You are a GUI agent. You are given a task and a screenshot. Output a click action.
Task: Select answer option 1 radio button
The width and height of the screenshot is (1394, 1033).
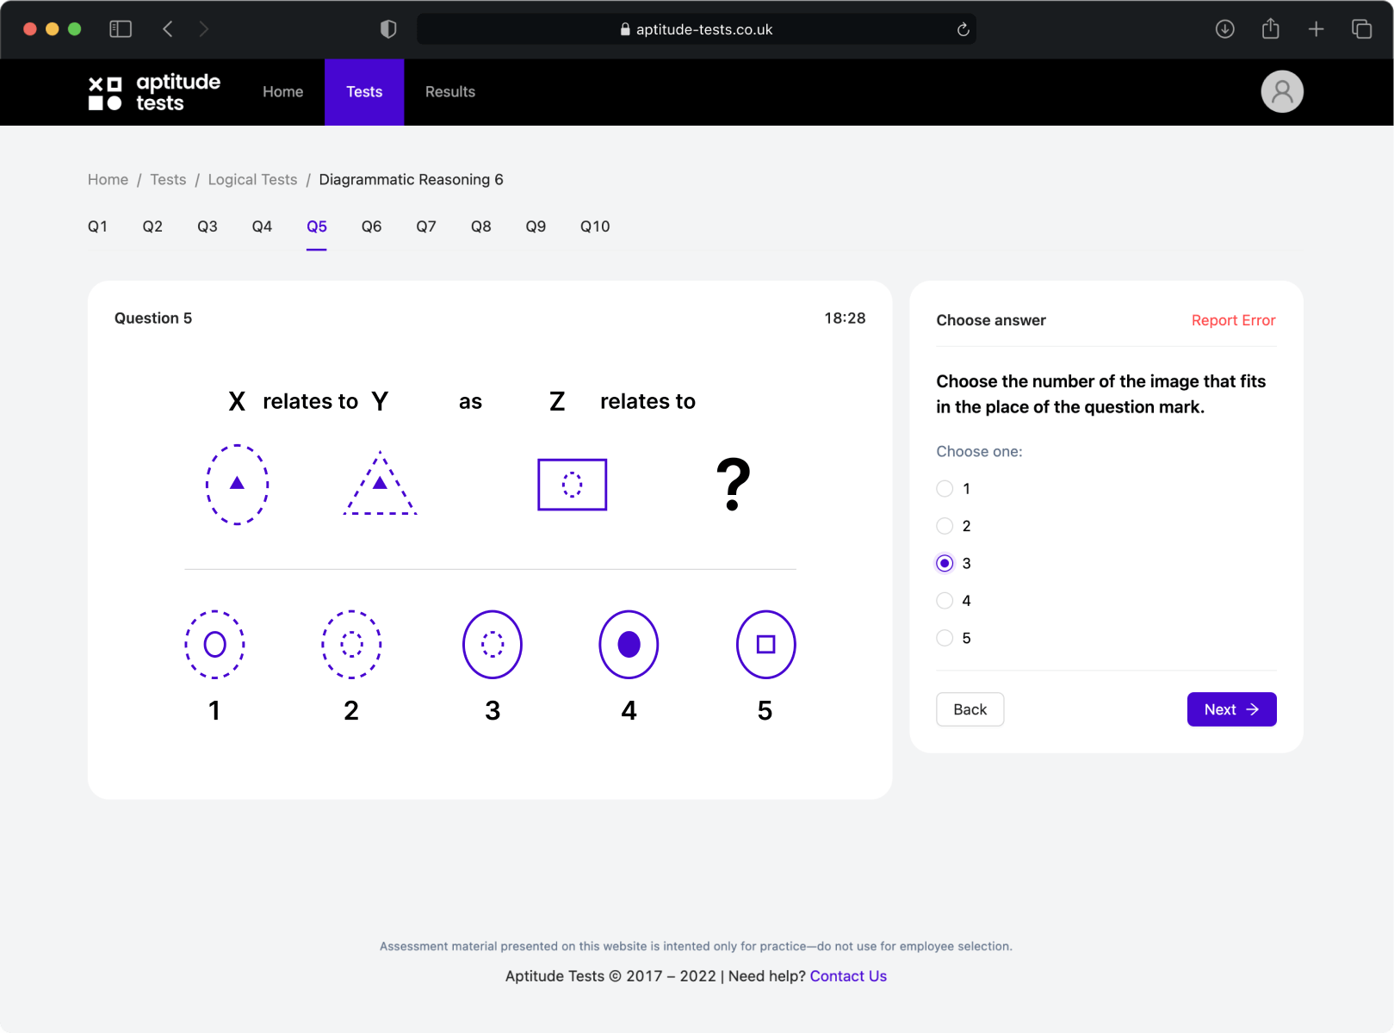(x=944, y=488)
